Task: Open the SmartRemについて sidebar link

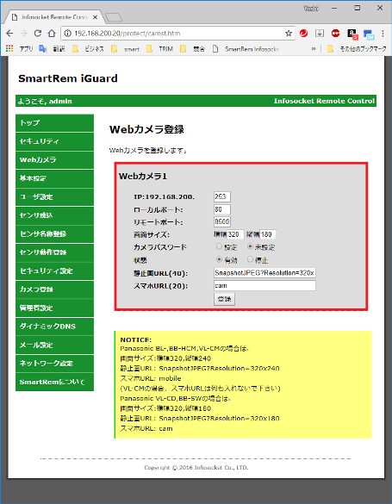Action: pos(54,382)
